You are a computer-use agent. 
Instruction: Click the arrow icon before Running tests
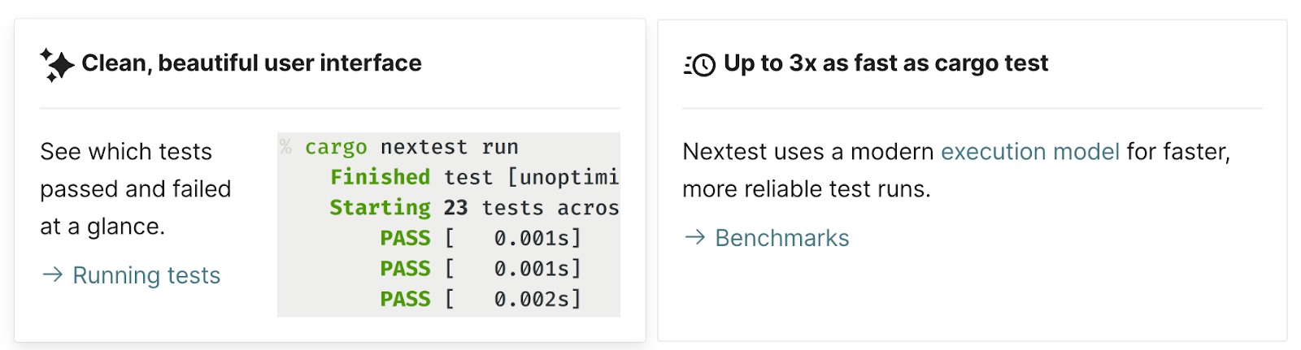[x=52, y=275]
